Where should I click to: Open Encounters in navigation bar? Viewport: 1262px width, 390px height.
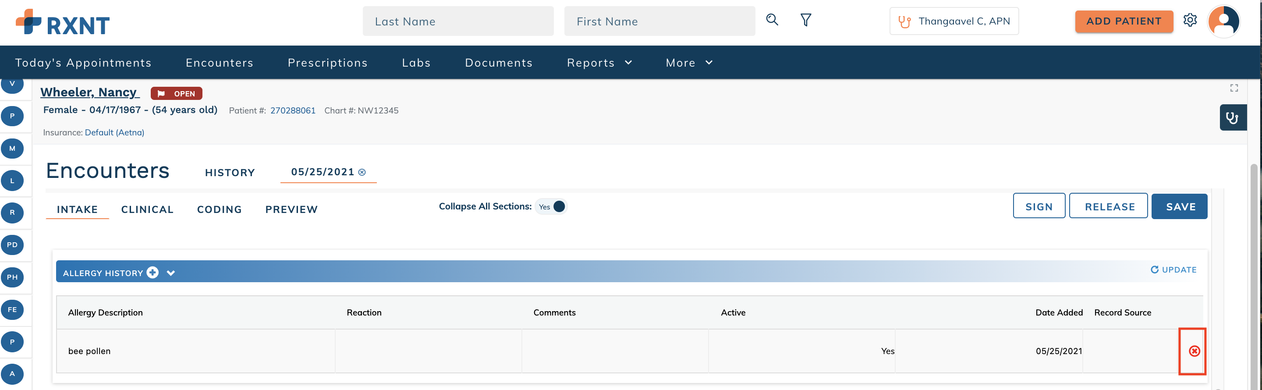pyautogui.click(x=220, y=63)
